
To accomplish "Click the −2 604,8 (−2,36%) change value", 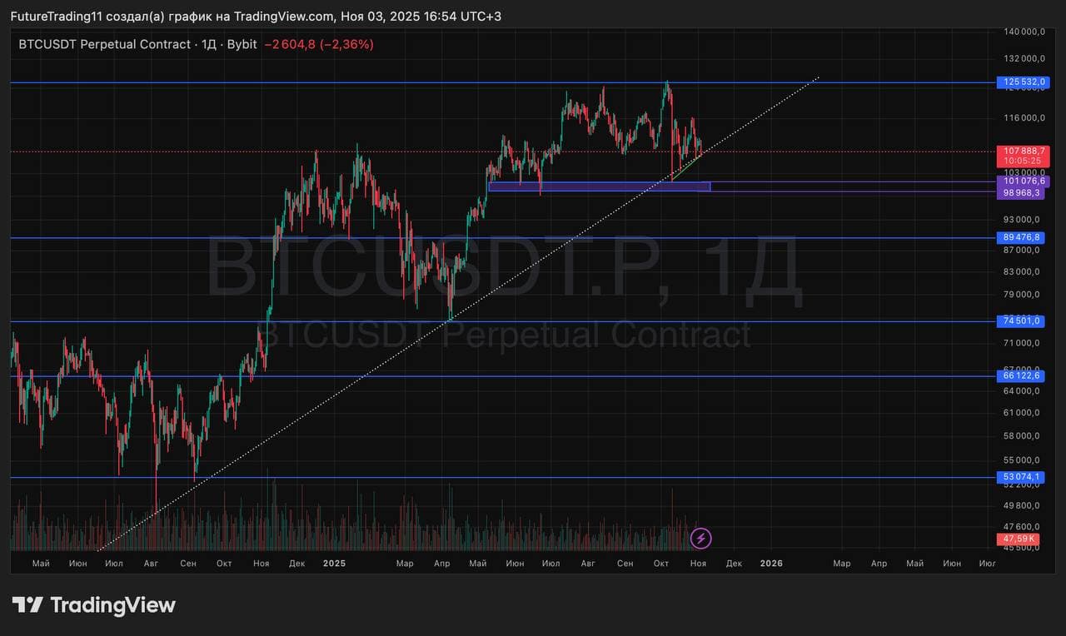I will pyautogui.click(x=319, y=44).
